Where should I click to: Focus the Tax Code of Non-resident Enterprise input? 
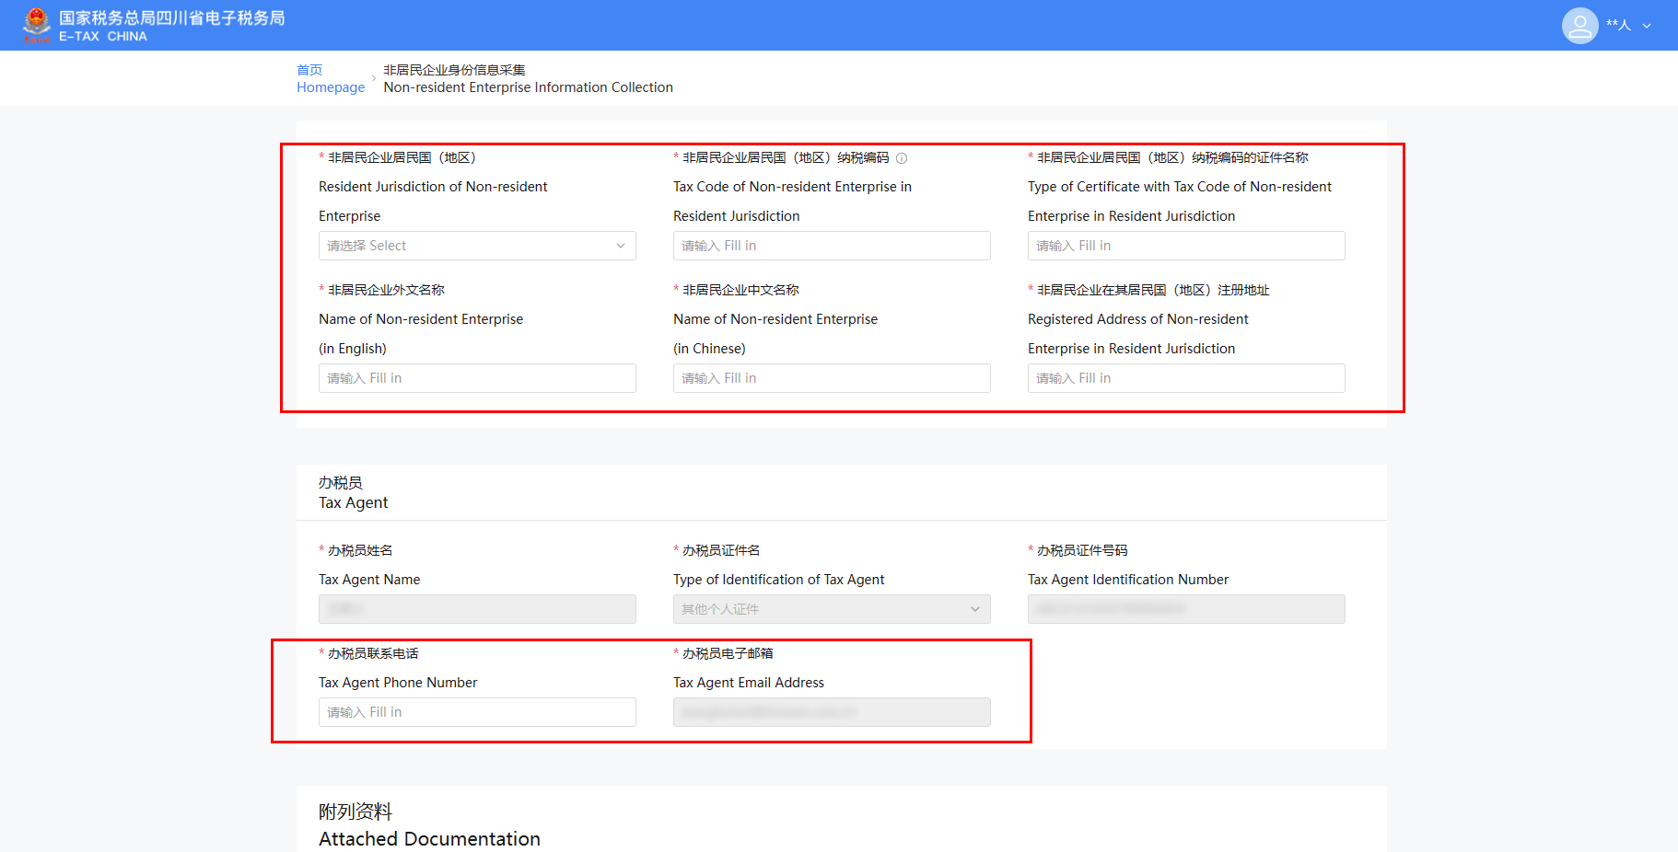(x=831, y=246)
